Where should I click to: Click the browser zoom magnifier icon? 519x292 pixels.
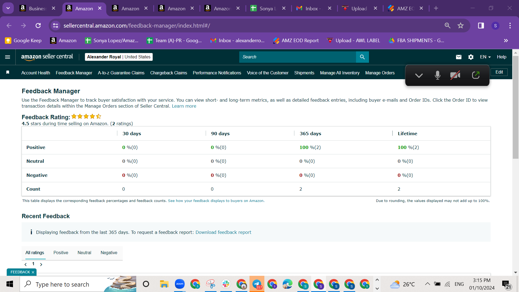448,25
